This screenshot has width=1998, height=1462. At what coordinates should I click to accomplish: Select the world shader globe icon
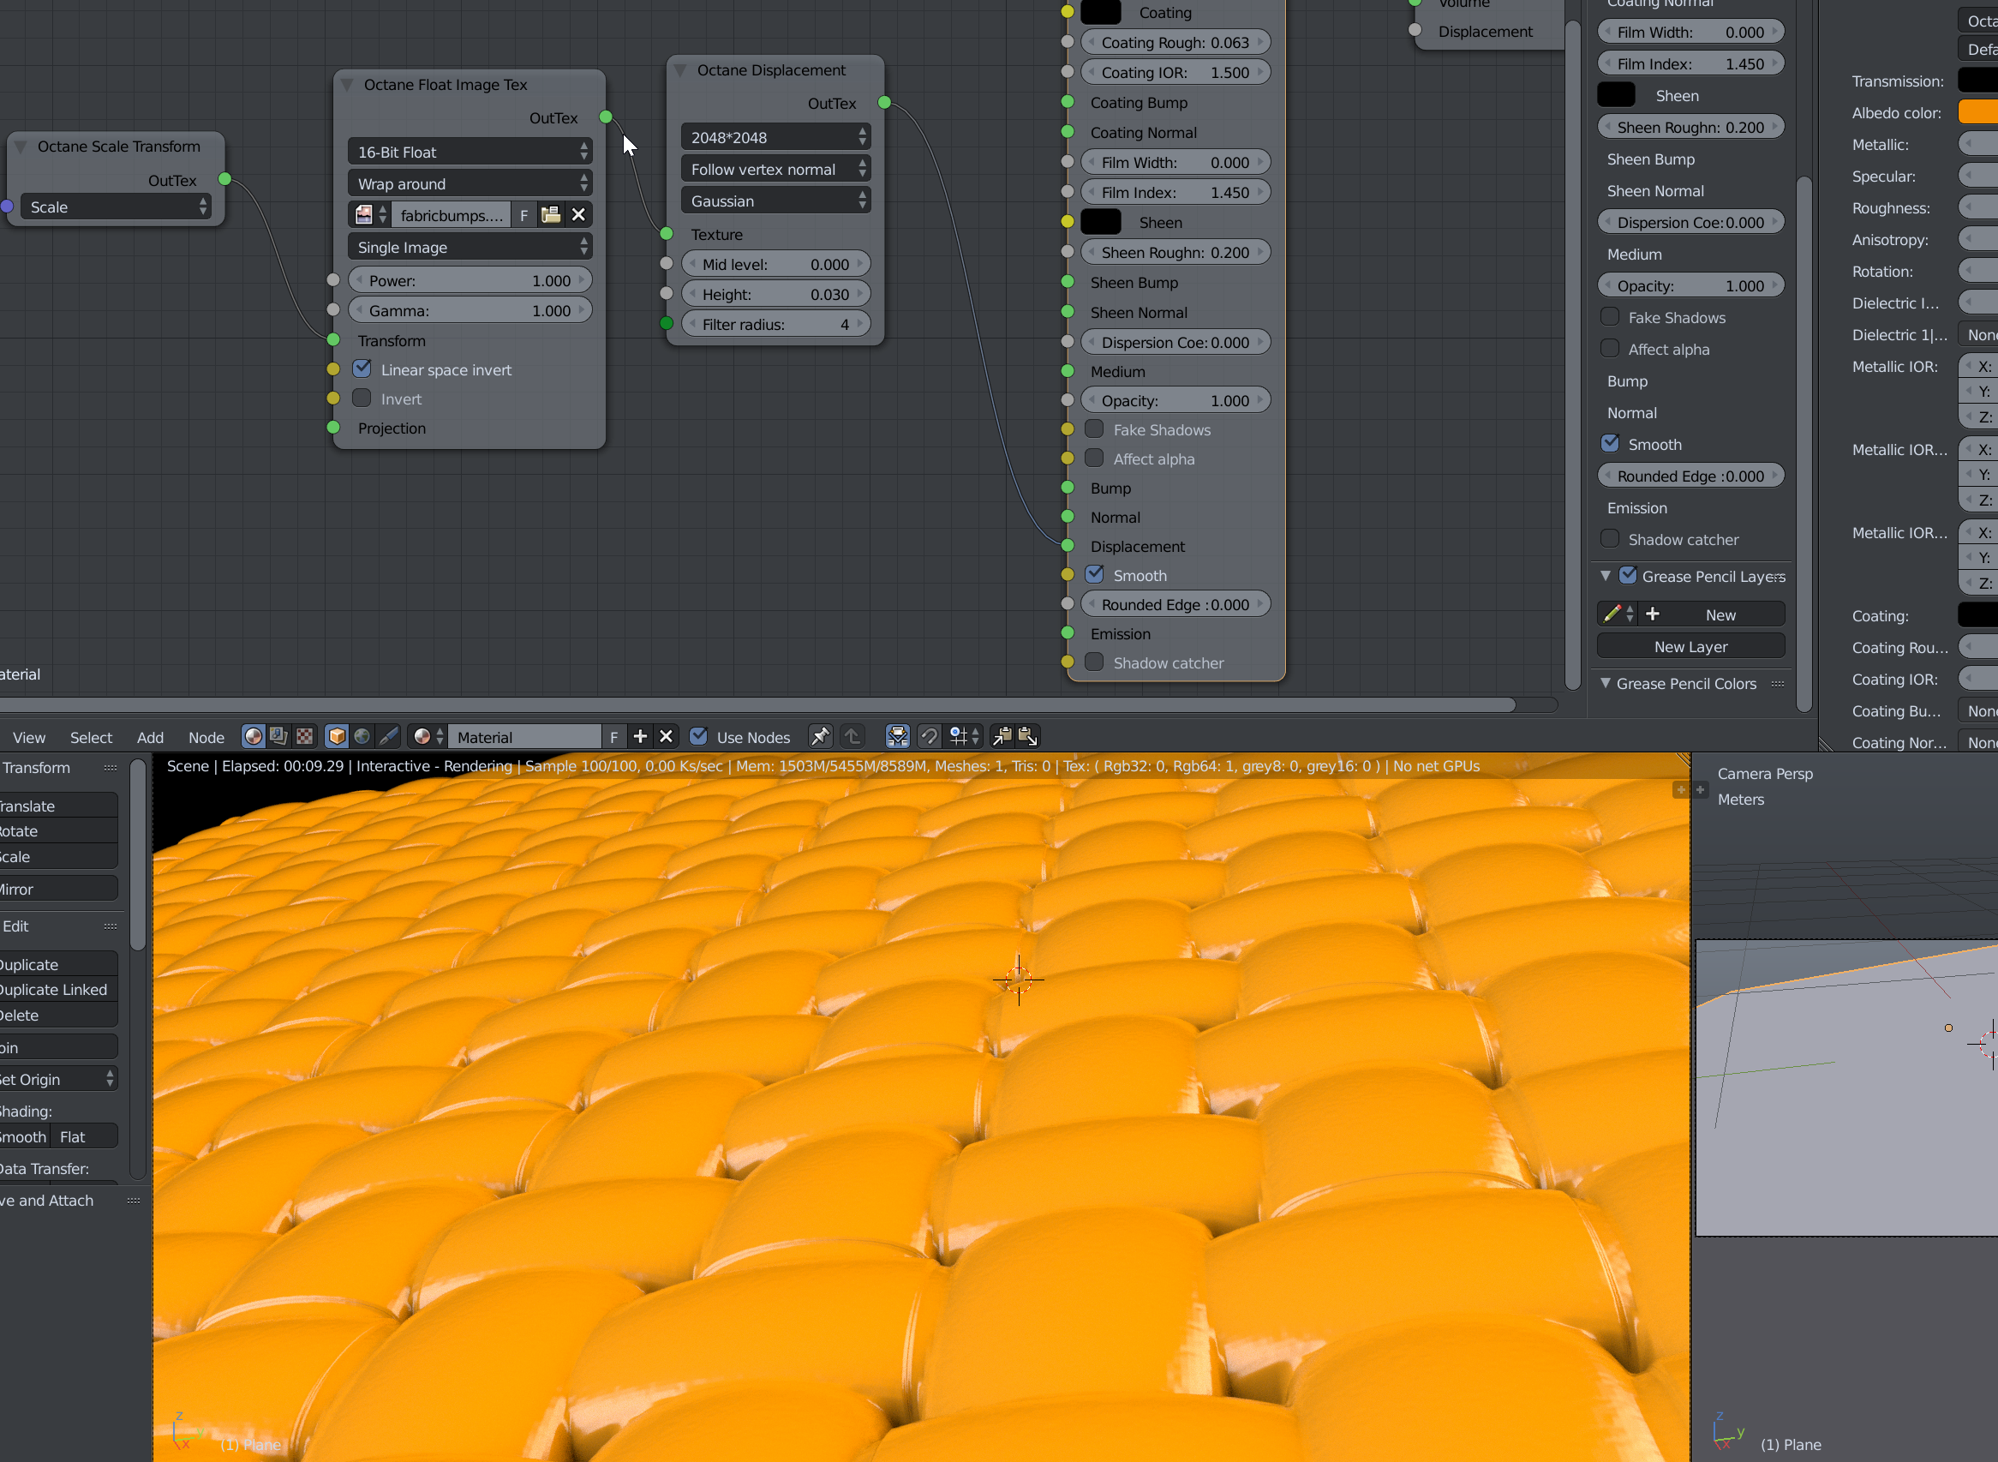[362, 736]
